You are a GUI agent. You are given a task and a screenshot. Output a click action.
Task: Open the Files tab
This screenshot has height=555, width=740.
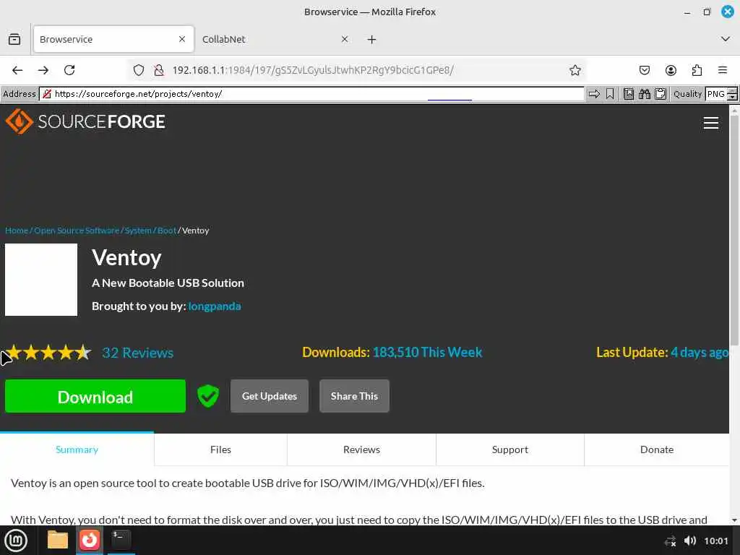point(220,449)
